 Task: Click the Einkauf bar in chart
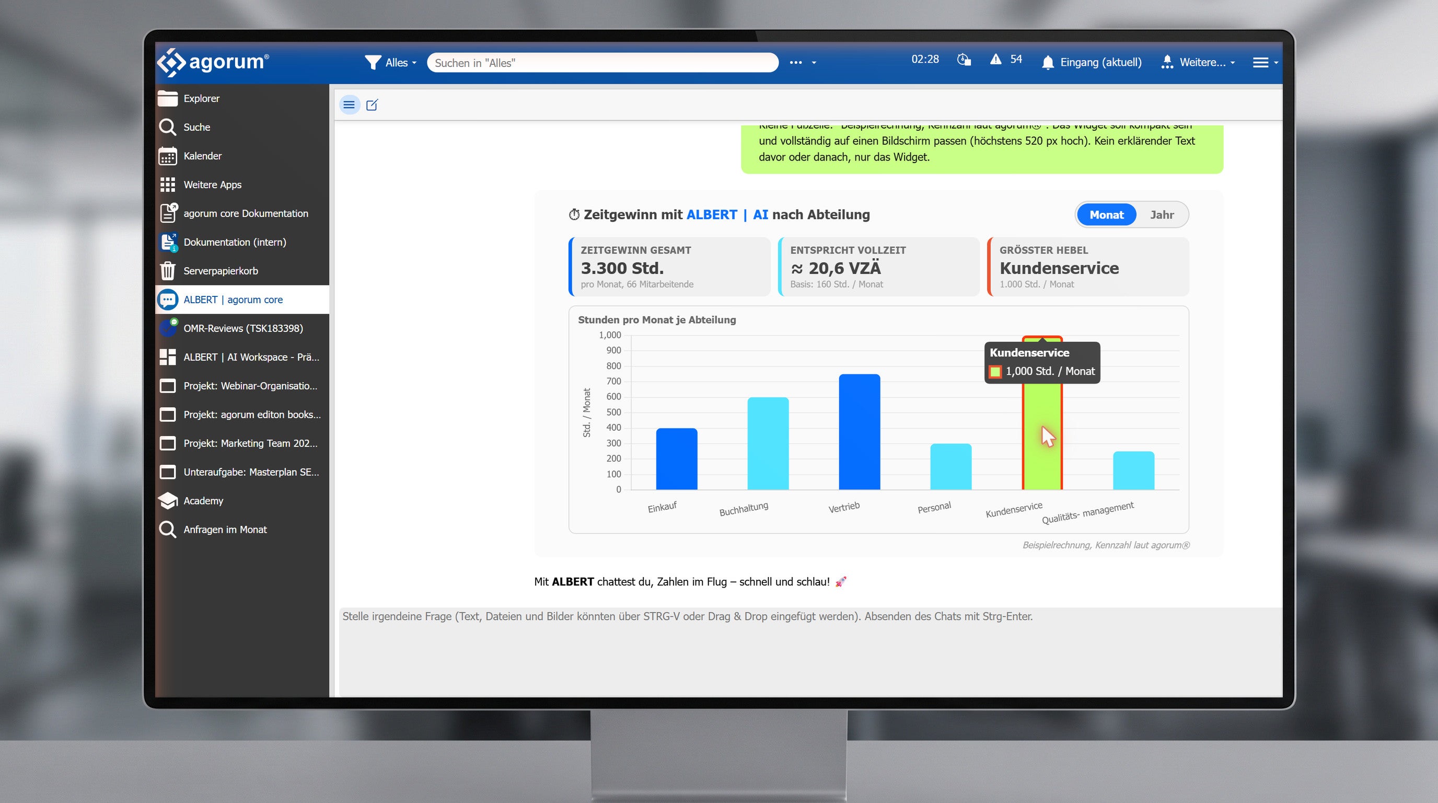677,459
